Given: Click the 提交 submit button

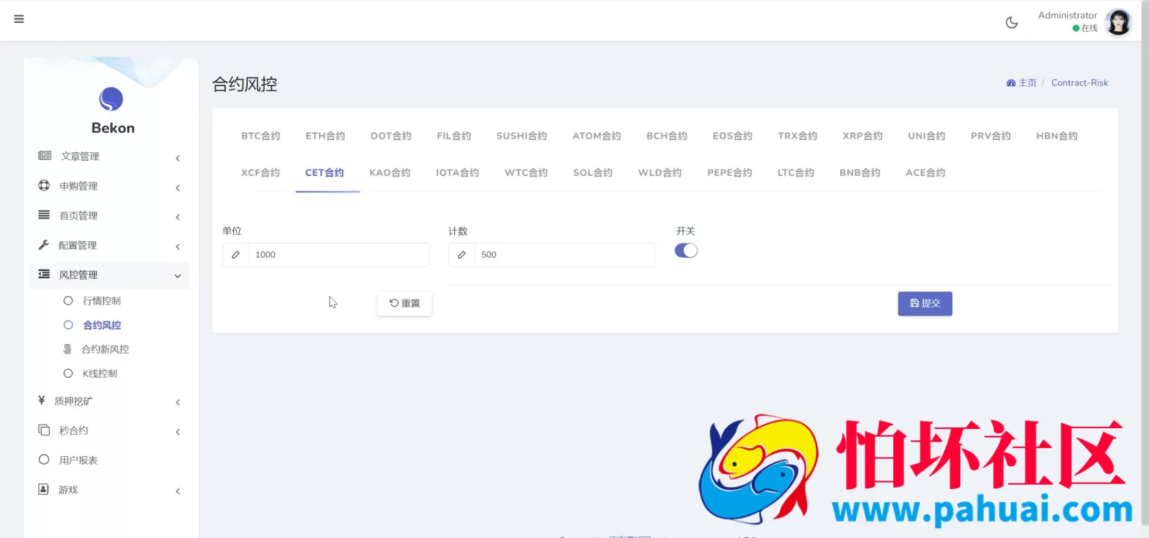Looking at the screenshot, I should click(925, 303).
